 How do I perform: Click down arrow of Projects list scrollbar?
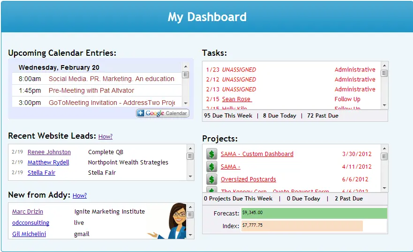(x=384, y=188)
